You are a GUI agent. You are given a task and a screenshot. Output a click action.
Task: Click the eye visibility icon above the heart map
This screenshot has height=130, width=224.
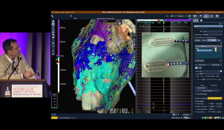click(x=119, y=21)
